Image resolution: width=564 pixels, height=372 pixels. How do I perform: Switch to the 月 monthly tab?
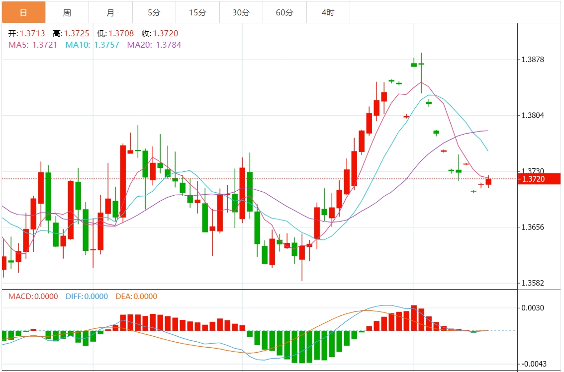coord(111,12)
